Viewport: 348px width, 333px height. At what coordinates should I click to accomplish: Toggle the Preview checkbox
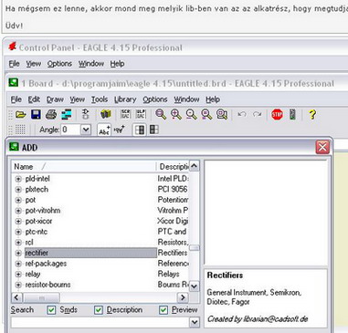[x=163, y=310]
